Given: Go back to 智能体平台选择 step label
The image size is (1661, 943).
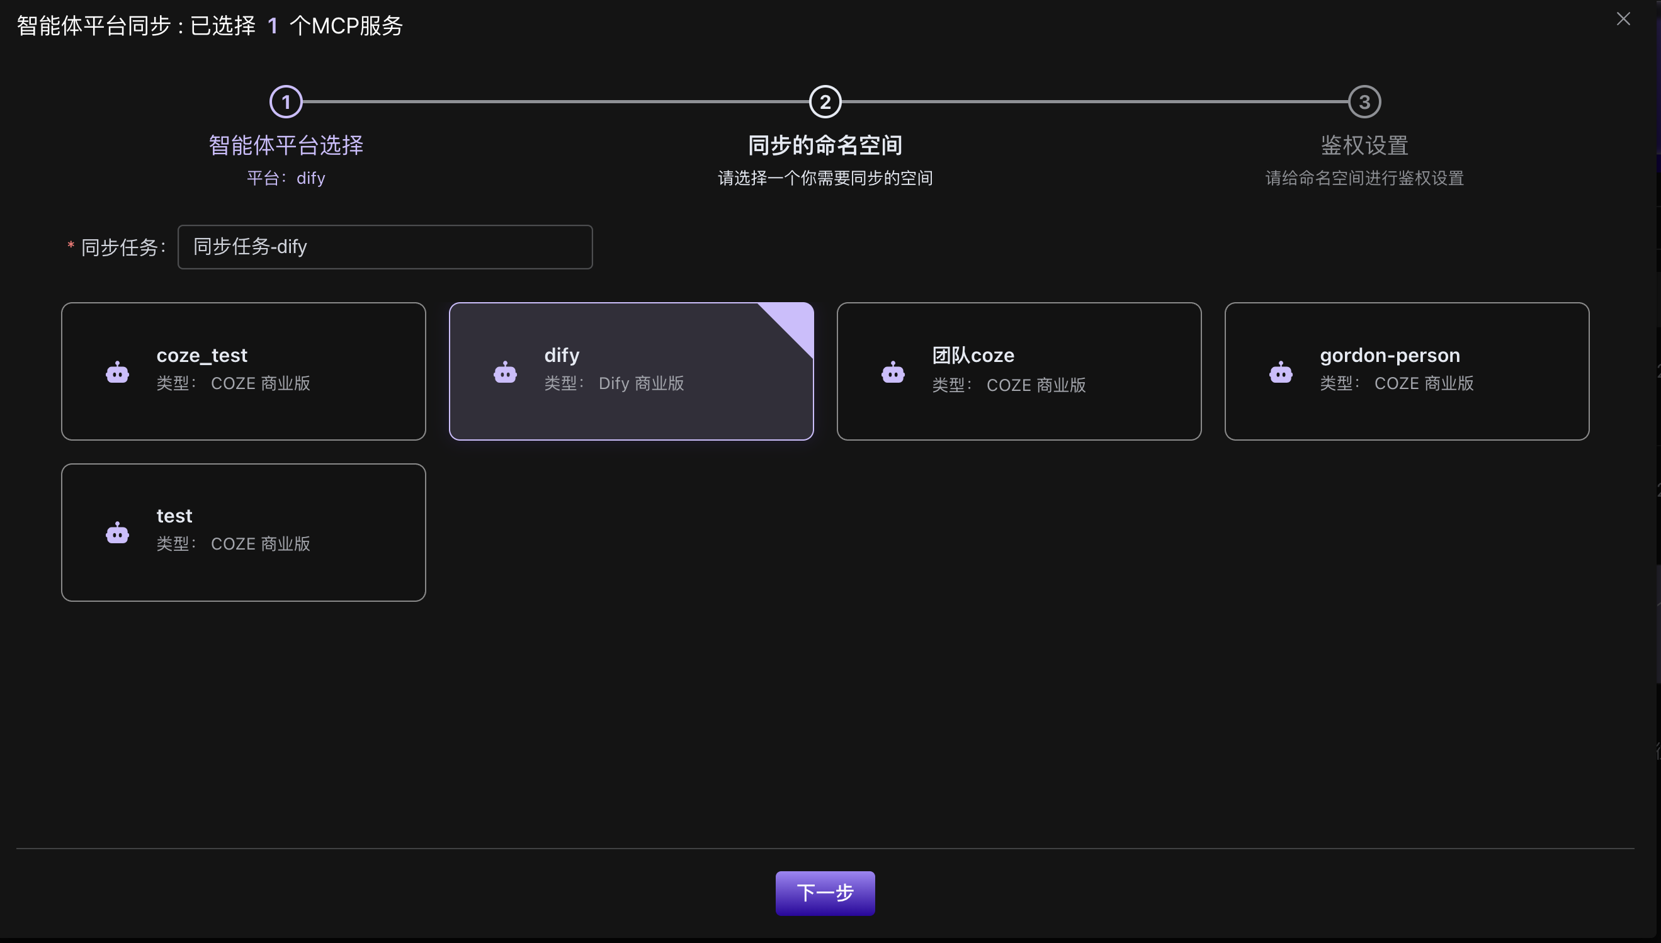Looking at the screenshot, I should coord(286,145).
